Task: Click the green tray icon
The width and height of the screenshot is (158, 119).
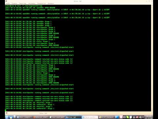Action: (x=127, y=117)
